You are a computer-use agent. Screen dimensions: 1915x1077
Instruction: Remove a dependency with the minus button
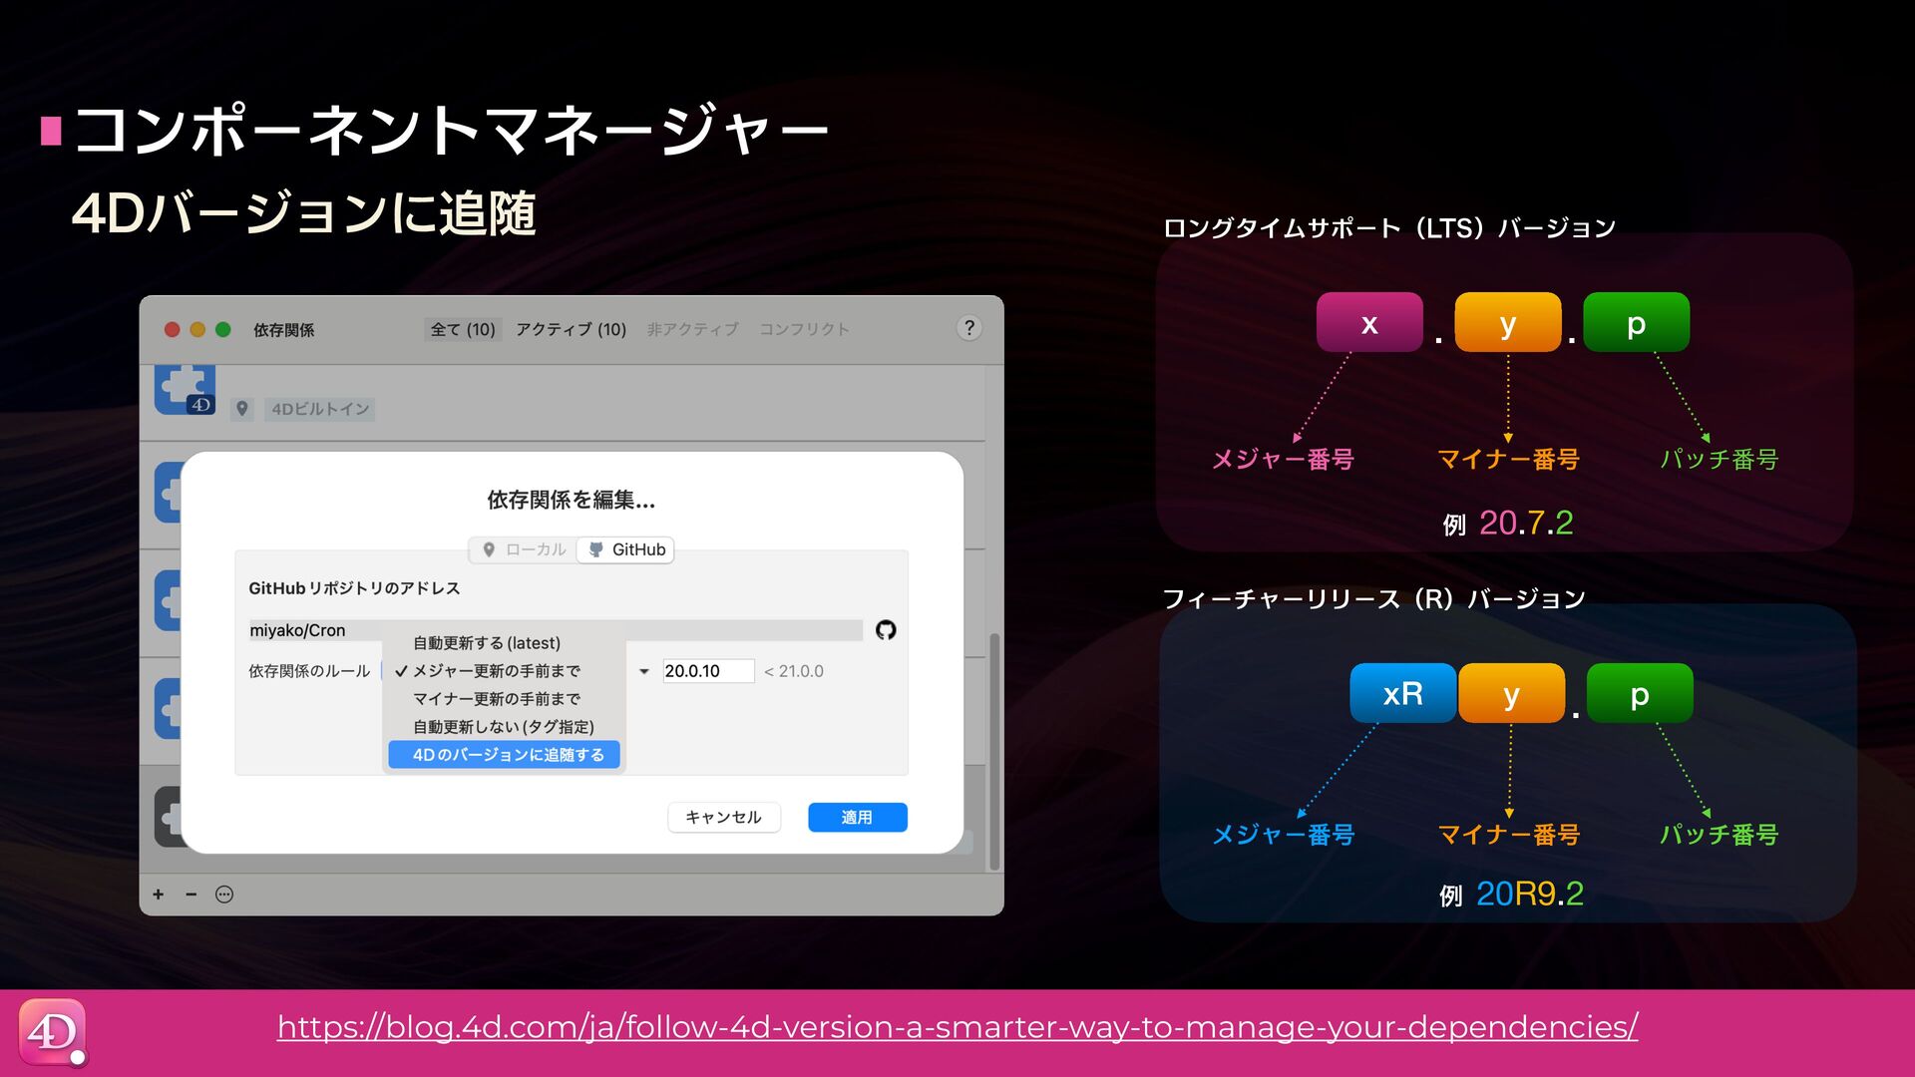tap(191, 895)
